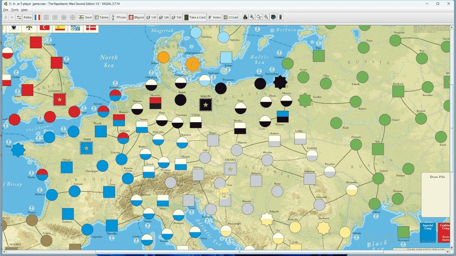Viewport: 456px width, 256px height.
Task: Click the rightmost toolbar device icon
Action: tap(280, 17)
